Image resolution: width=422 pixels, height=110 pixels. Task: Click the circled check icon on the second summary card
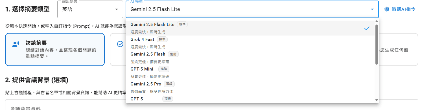coord(120,44)
